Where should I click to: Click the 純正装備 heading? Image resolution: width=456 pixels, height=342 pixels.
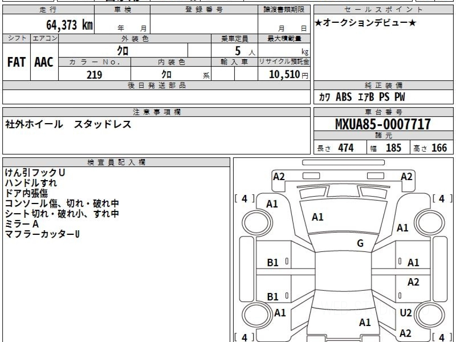384,85
